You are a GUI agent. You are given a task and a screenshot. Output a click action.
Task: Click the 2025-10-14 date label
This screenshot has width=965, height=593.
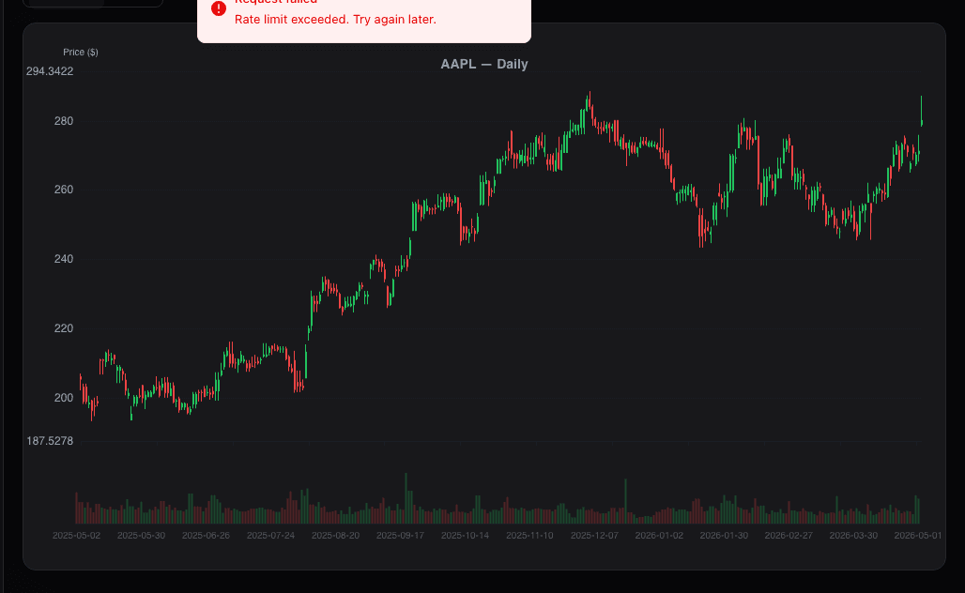pos(465,536)
